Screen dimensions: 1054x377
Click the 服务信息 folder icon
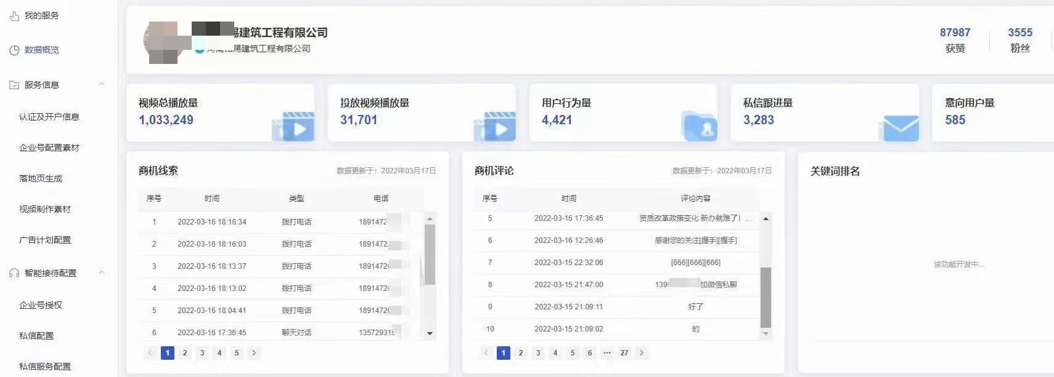coord(14,85)
